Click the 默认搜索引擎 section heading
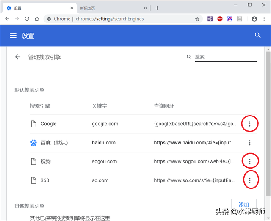This screenshot has width=271, height=221. [30, 90]
